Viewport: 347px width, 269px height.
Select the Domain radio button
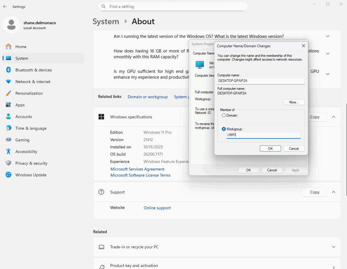224,116
